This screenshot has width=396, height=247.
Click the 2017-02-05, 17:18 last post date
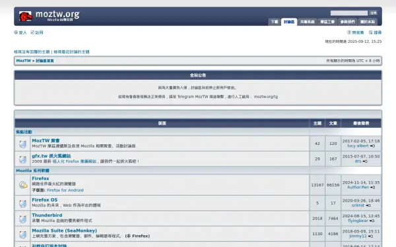click(361, 141)
